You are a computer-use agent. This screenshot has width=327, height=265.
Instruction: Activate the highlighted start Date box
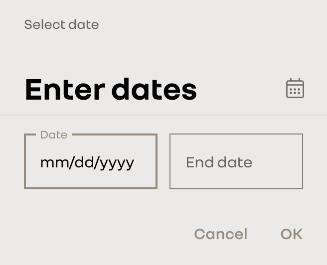click(91, 161)
